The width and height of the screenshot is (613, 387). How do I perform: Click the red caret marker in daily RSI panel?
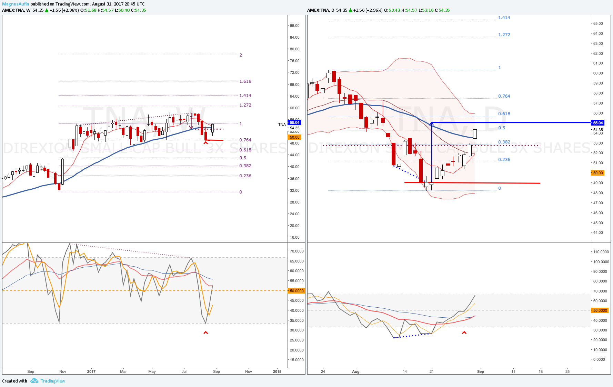click(x=464, y=333)
